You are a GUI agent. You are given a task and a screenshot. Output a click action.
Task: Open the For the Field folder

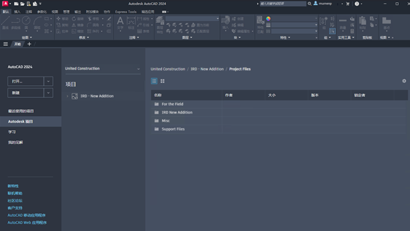pos(172,104)
